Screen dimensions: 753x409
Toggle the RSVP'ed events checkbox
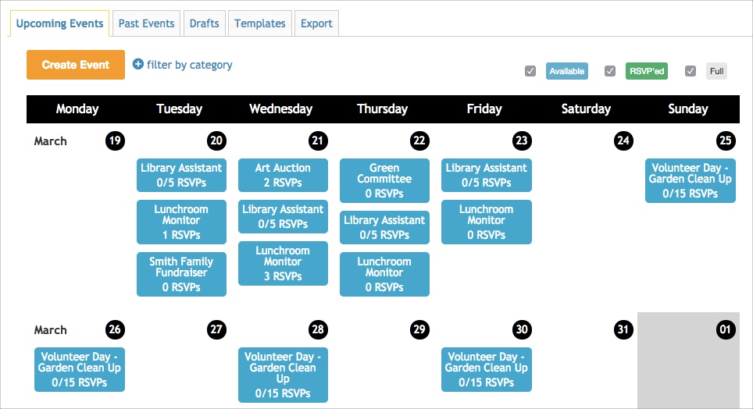coord(610,72)
